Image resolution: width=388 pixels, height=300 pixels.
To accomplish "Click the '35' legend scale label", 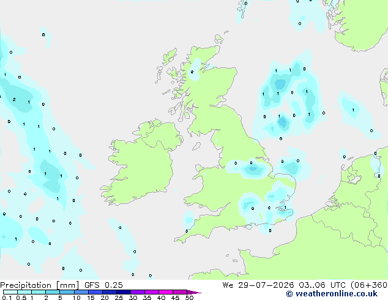I will coord(147,298).
